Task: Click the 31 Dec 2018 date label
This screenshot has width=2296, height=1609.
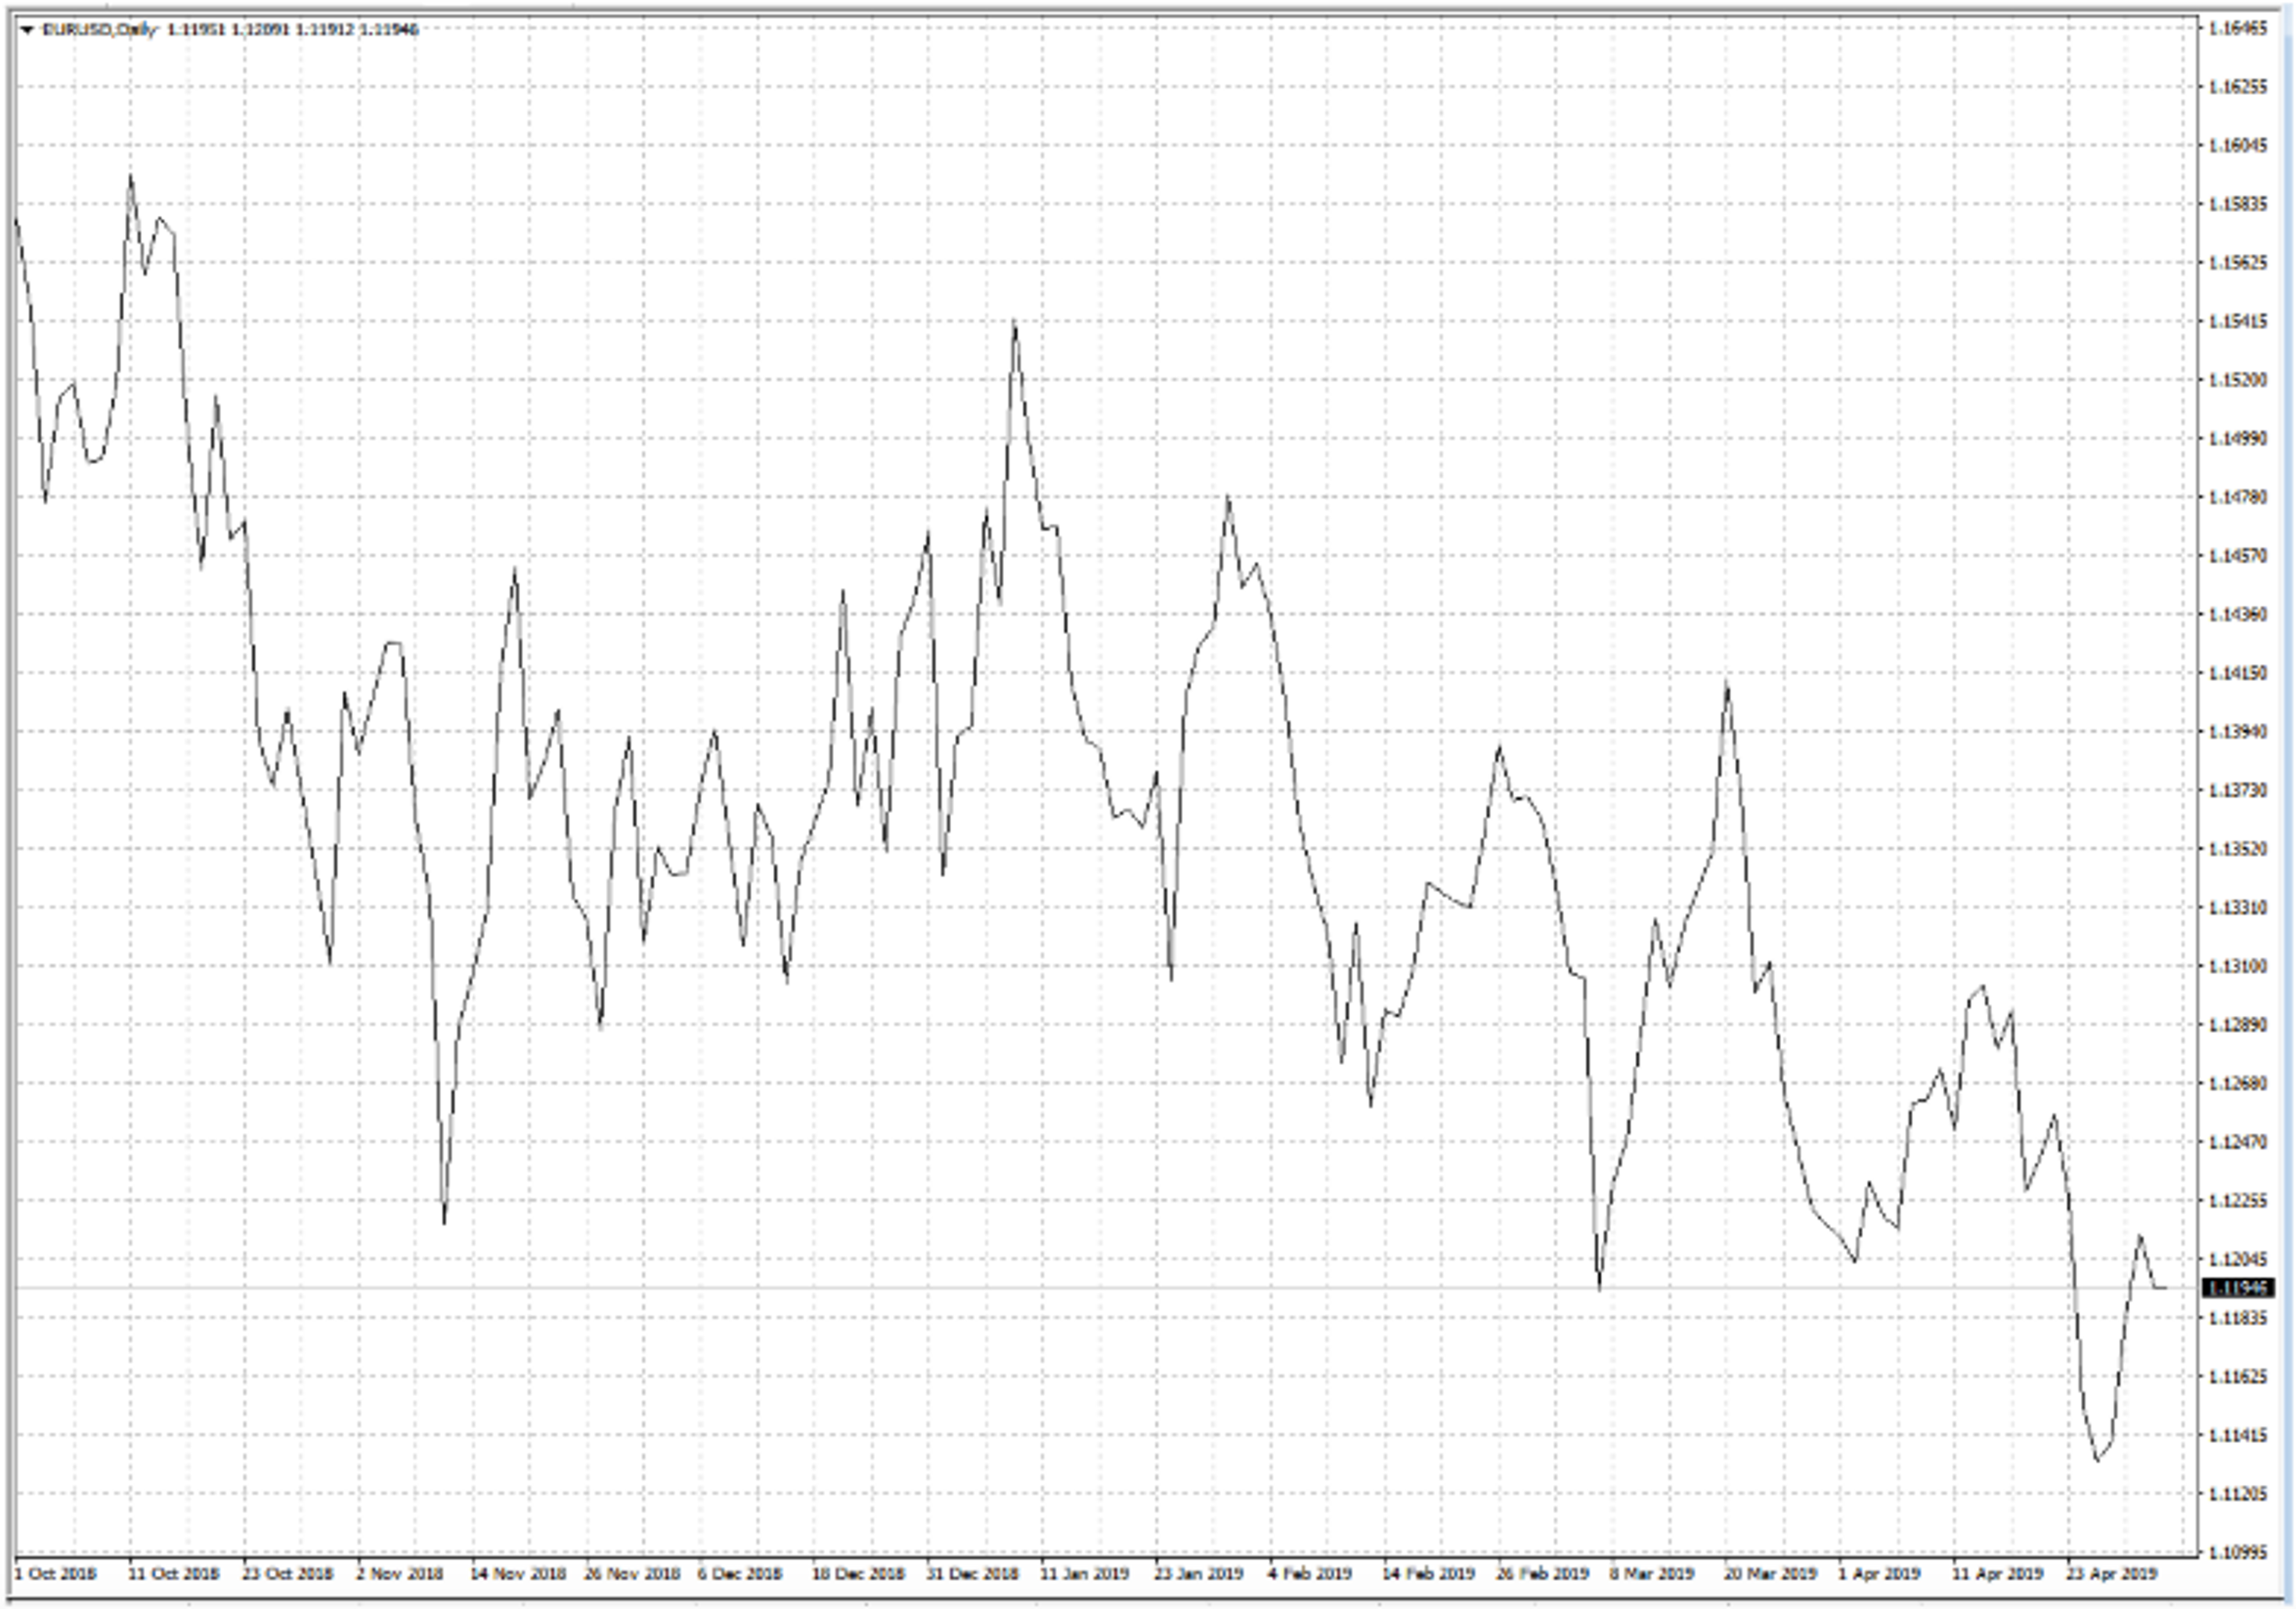Action: click(971, 1574)
